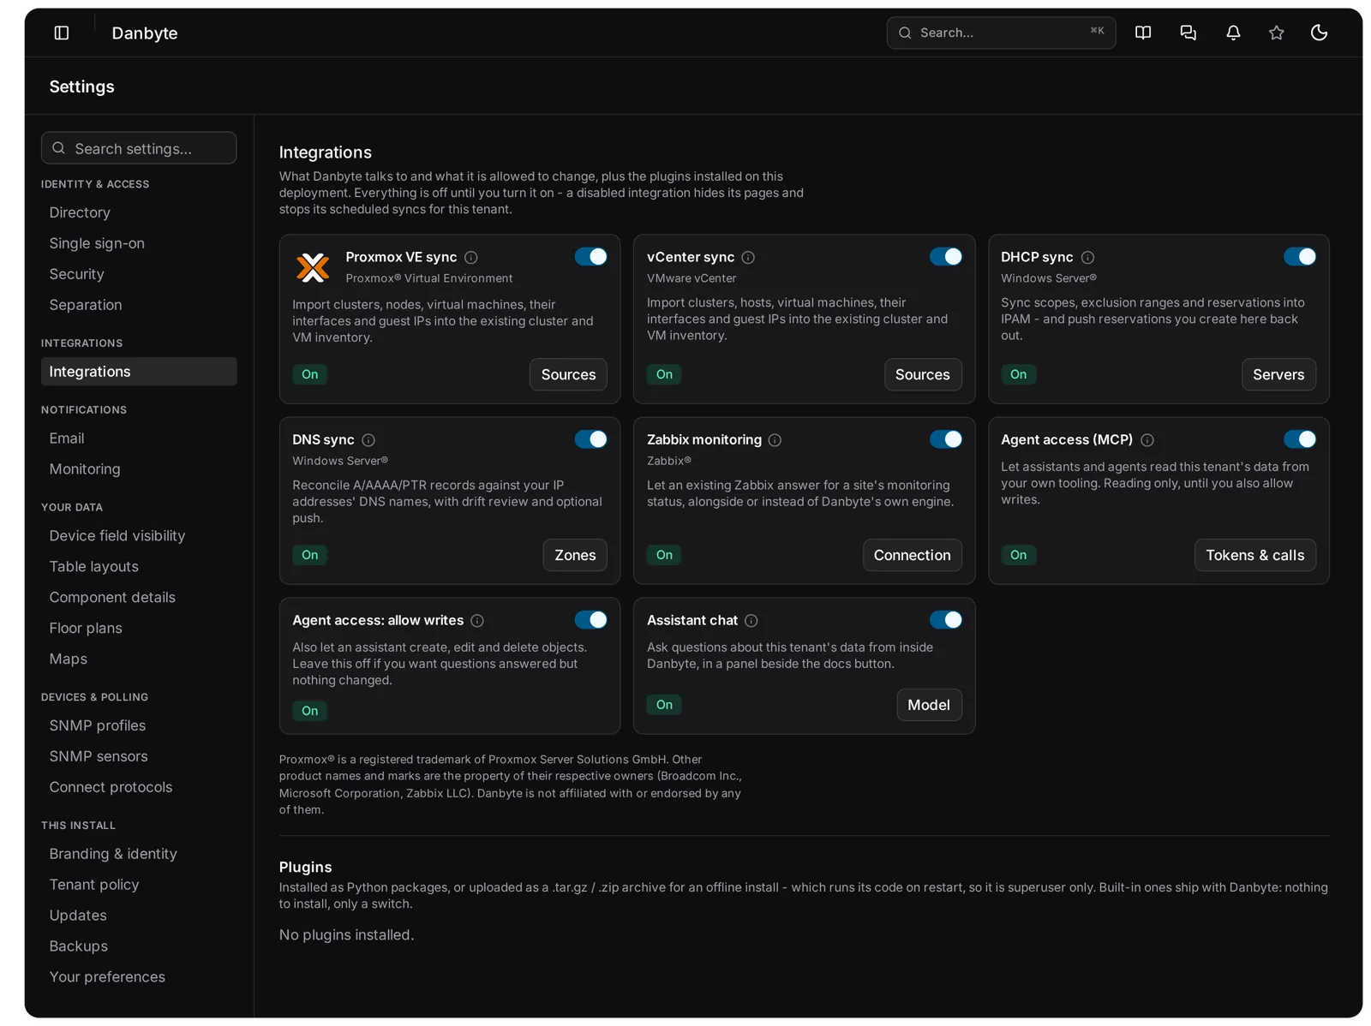Show info for vCenter sync
The width and height of the screenshot is (1371, 1026).
pos(748,257)
